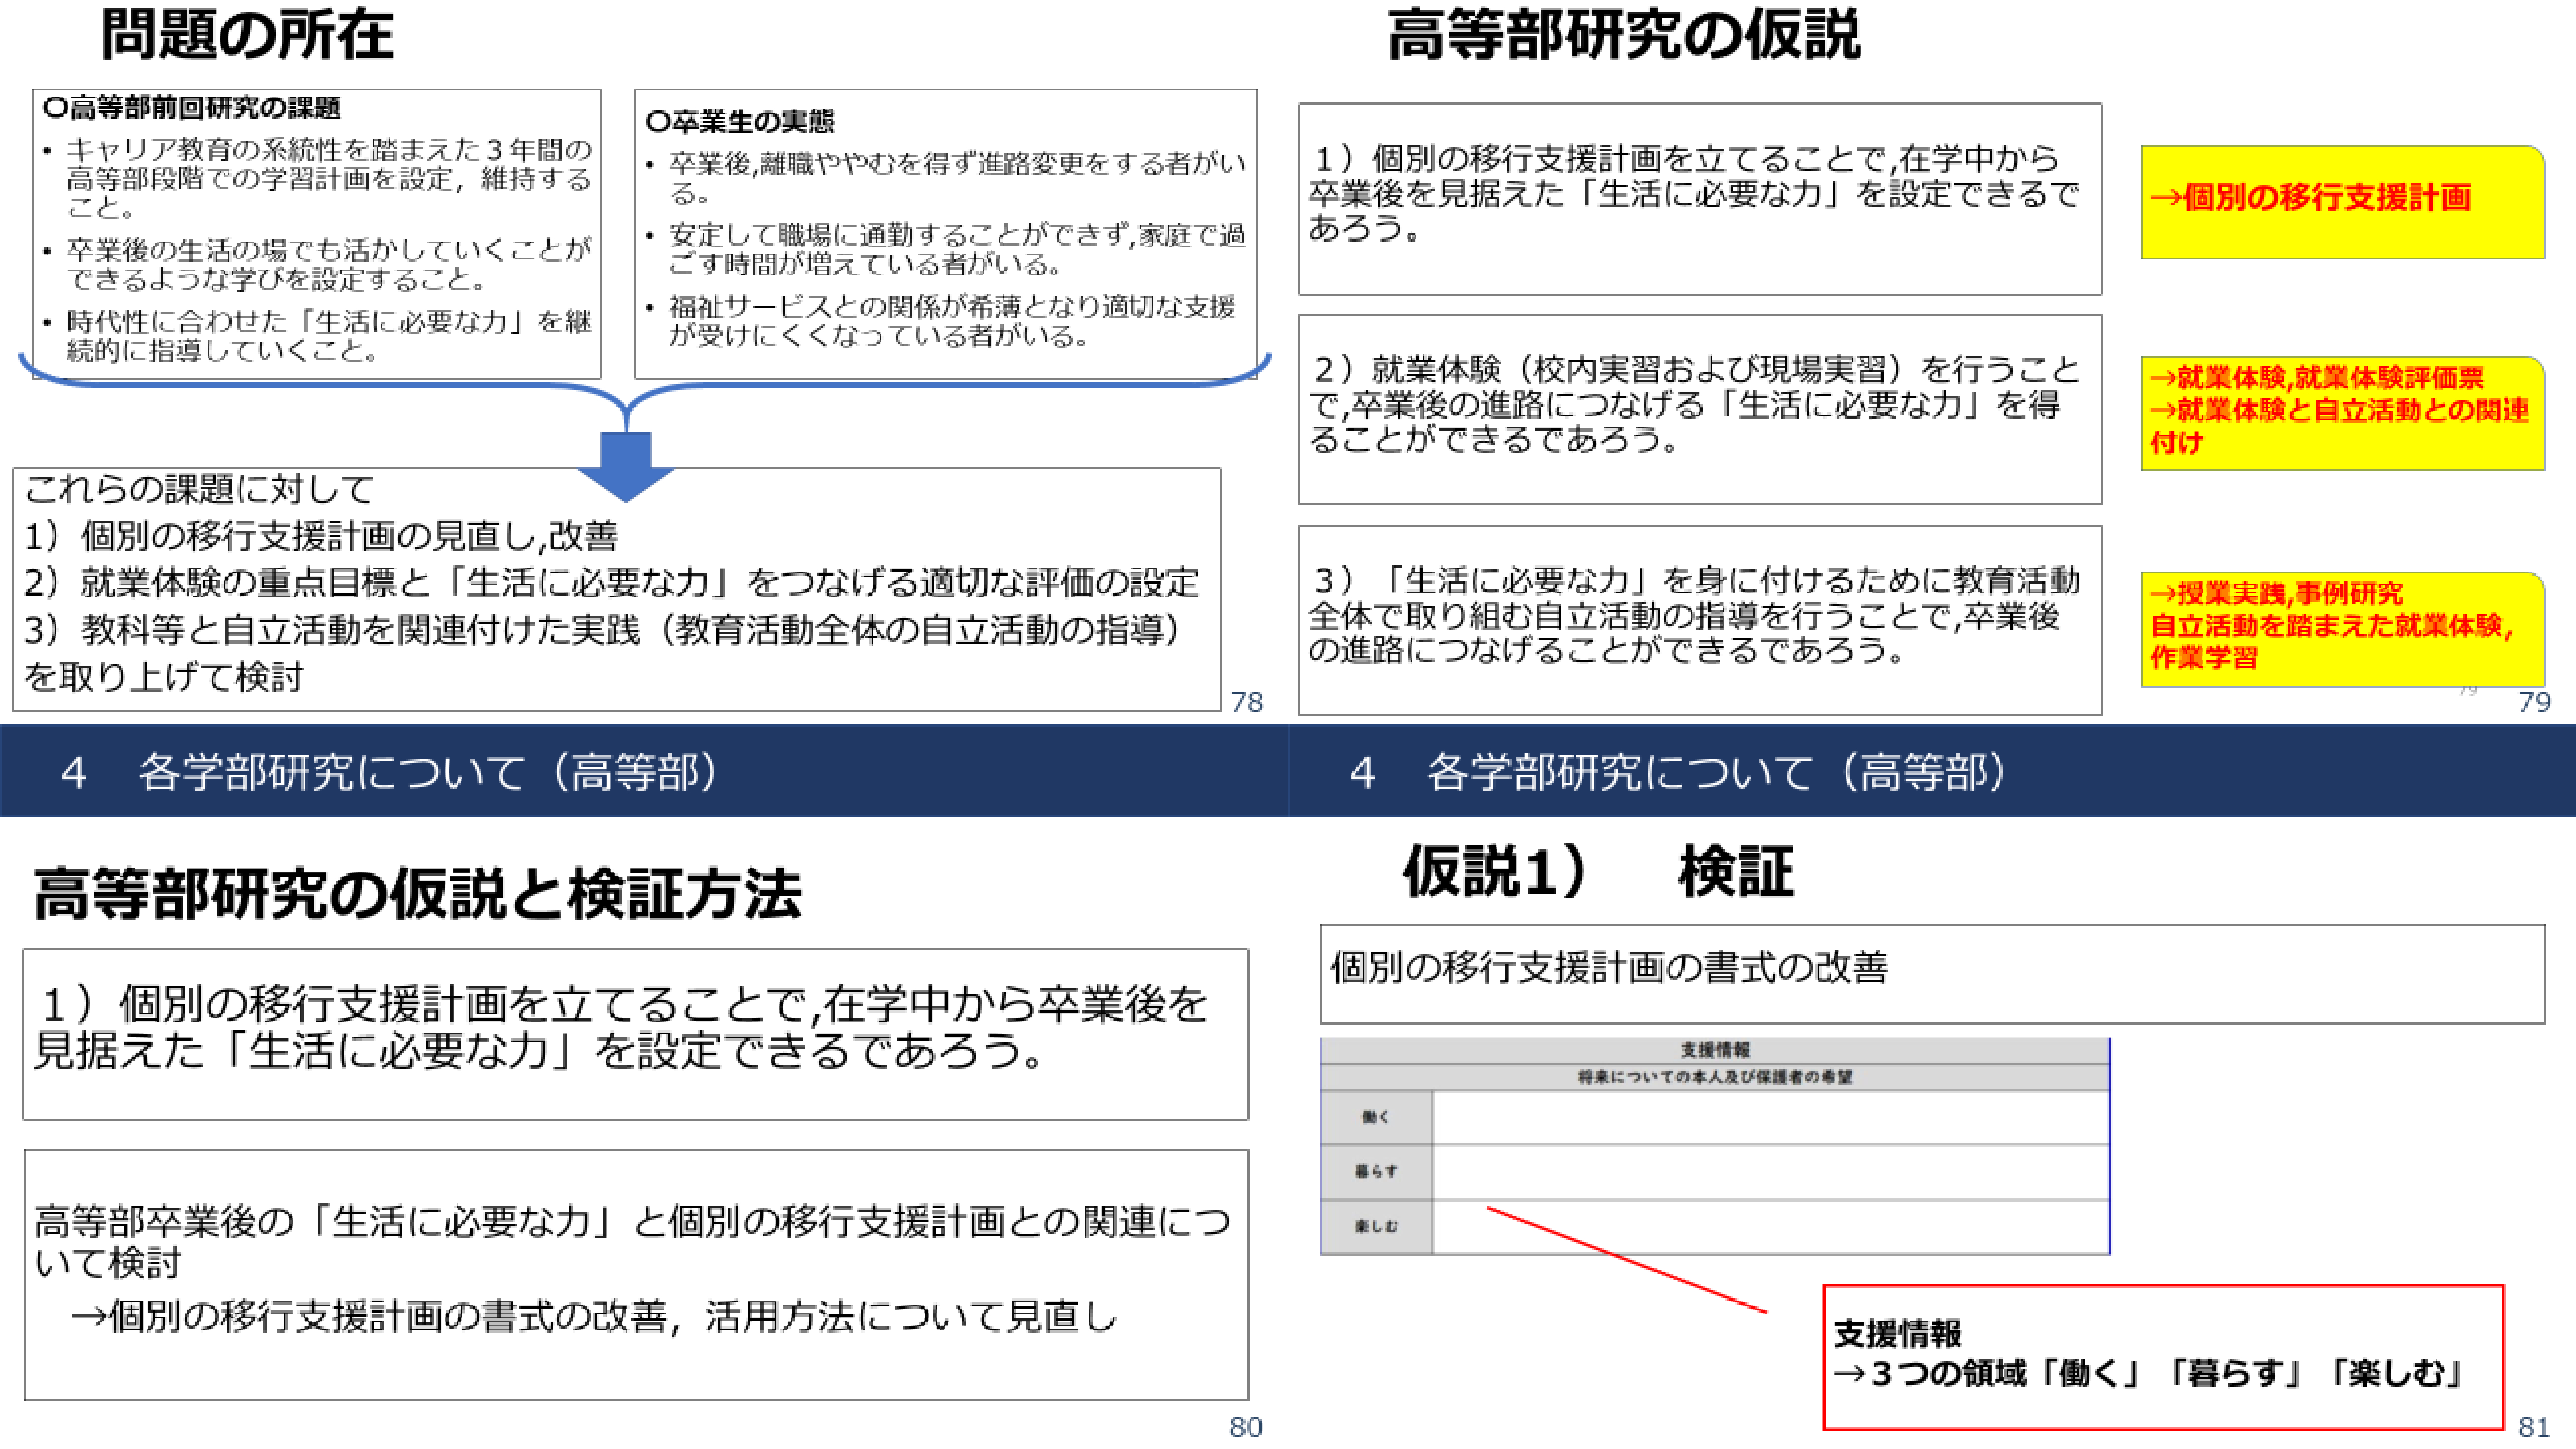The image size is (2576, 1449).
Task: Click the bullet starting "卒業後,離職ややむを得ず進路変更"
Action: (957, 177)
